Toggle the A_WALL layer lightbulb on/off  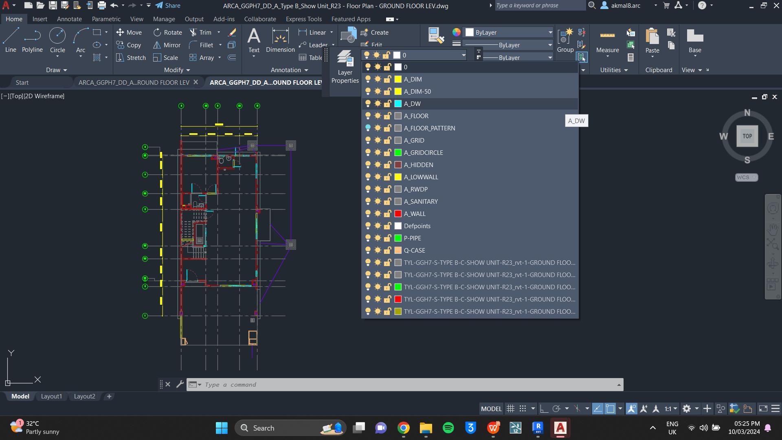tap(368, 213)
